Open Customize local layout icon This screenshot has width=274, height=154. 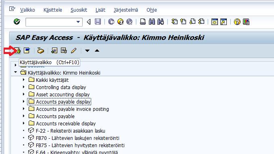tap(246, 22)
